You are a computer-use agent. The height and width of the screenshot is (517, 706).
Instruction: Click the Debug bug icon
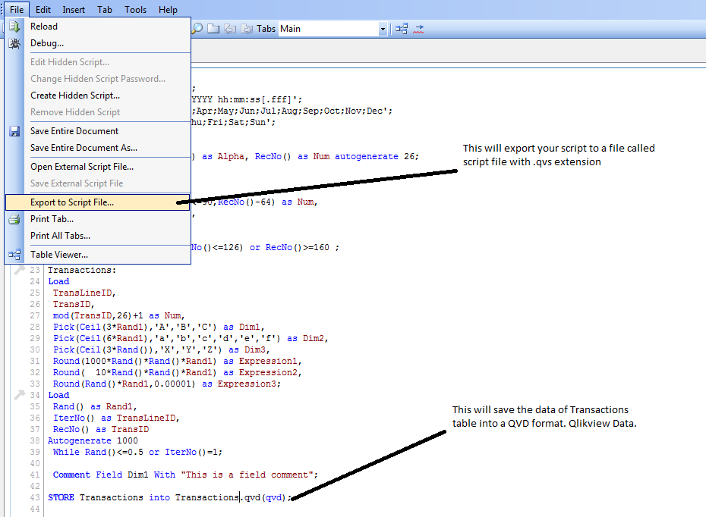(14, 43)
